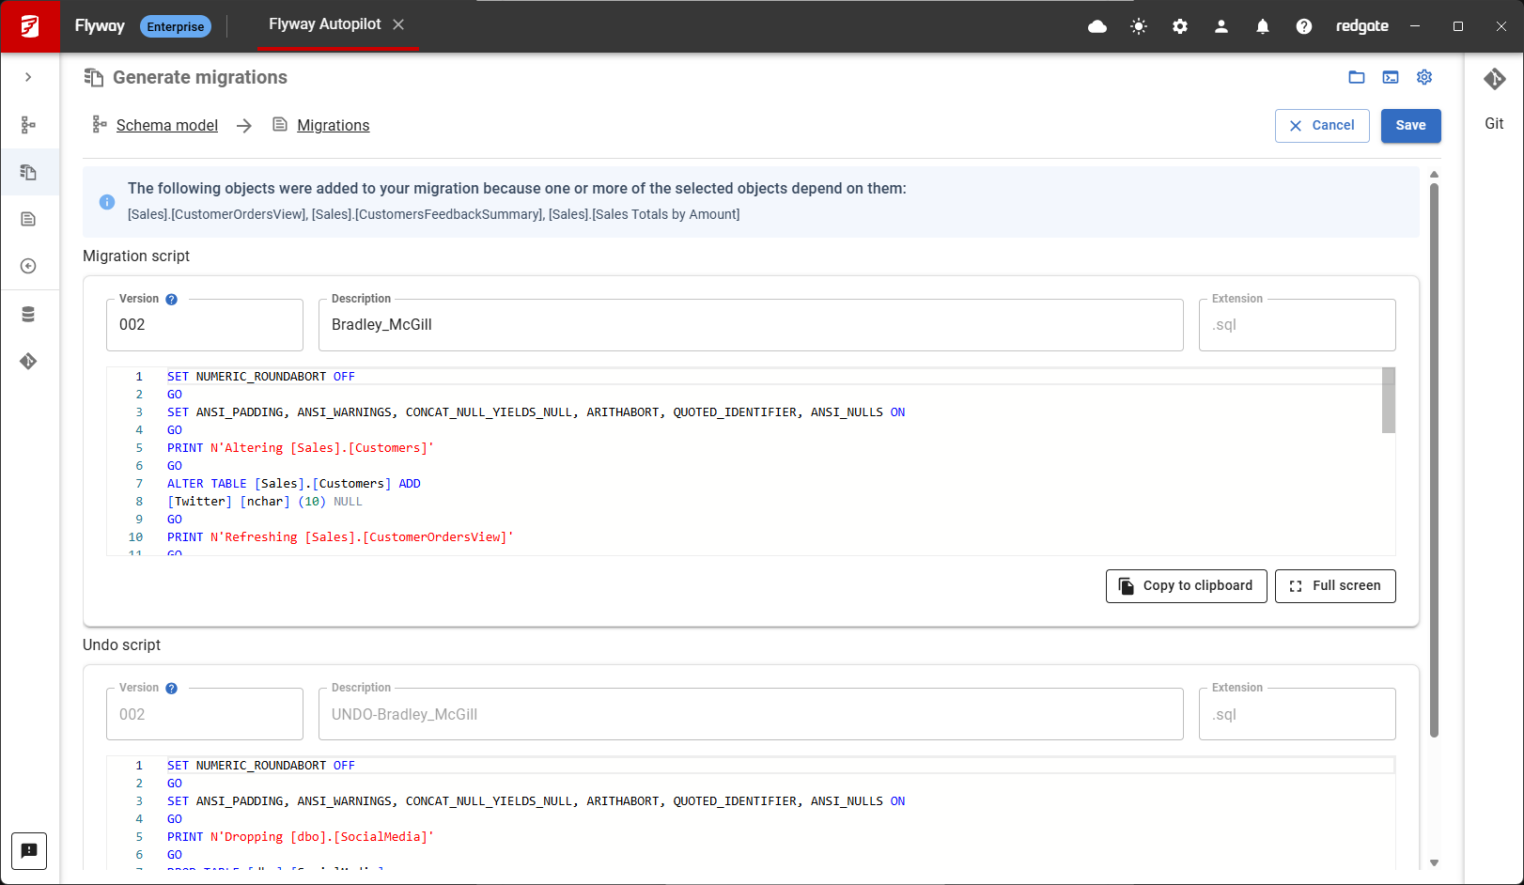This screenshot has height=885, width=1524.
Task: Open migration script Full screen
Action: coord(1335,586)
